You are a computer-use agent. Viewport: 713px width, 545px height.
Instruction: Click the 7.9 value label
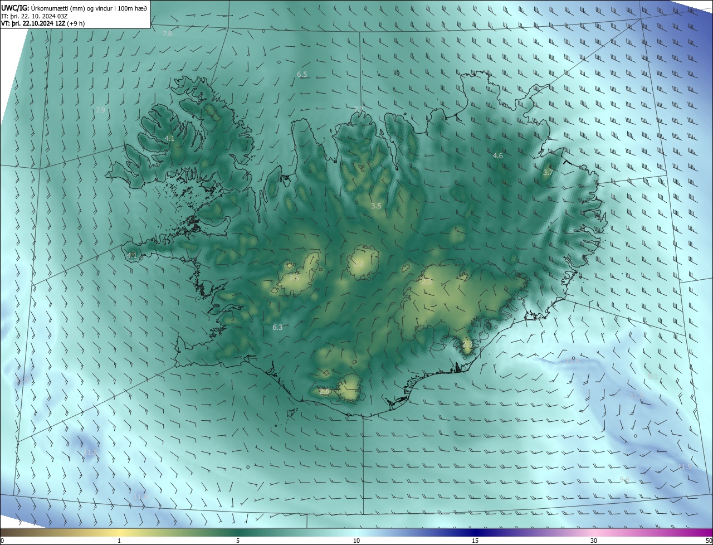click(100, 110)
